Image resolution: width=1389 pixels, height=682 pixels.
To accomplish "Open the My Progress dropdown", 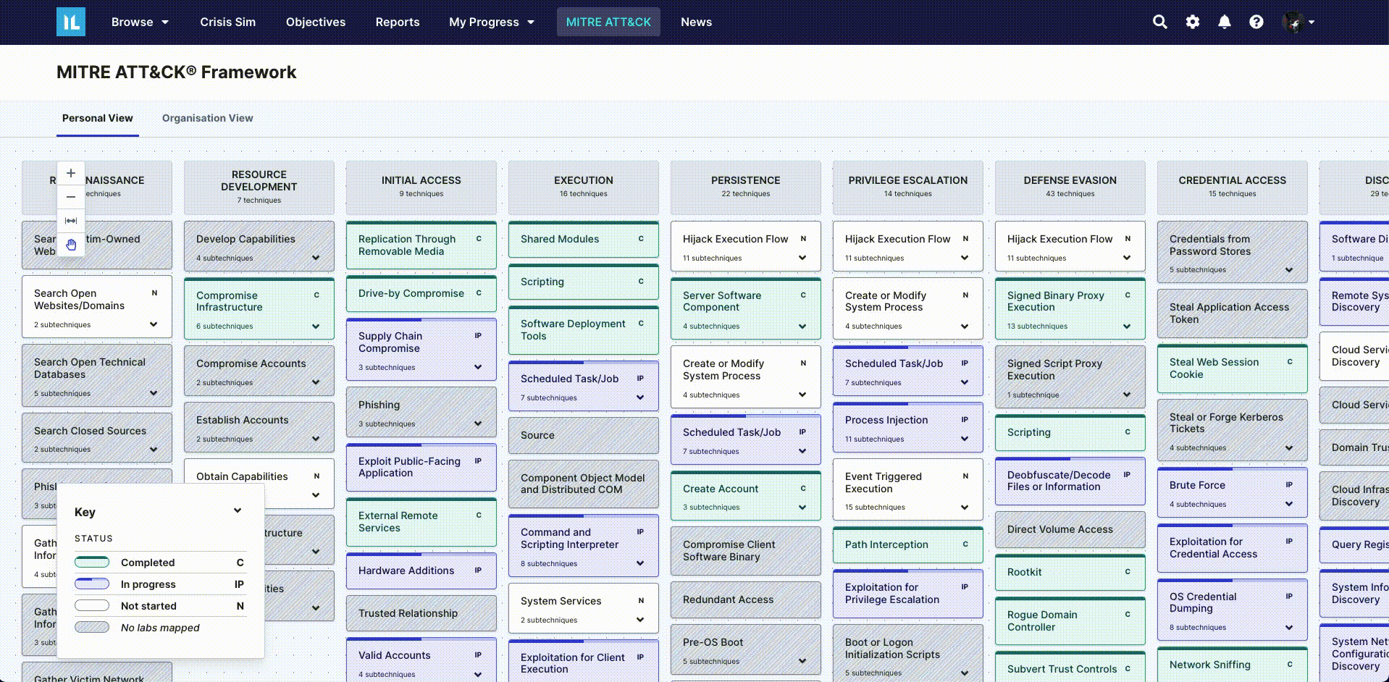I will [x=492, y=22].
